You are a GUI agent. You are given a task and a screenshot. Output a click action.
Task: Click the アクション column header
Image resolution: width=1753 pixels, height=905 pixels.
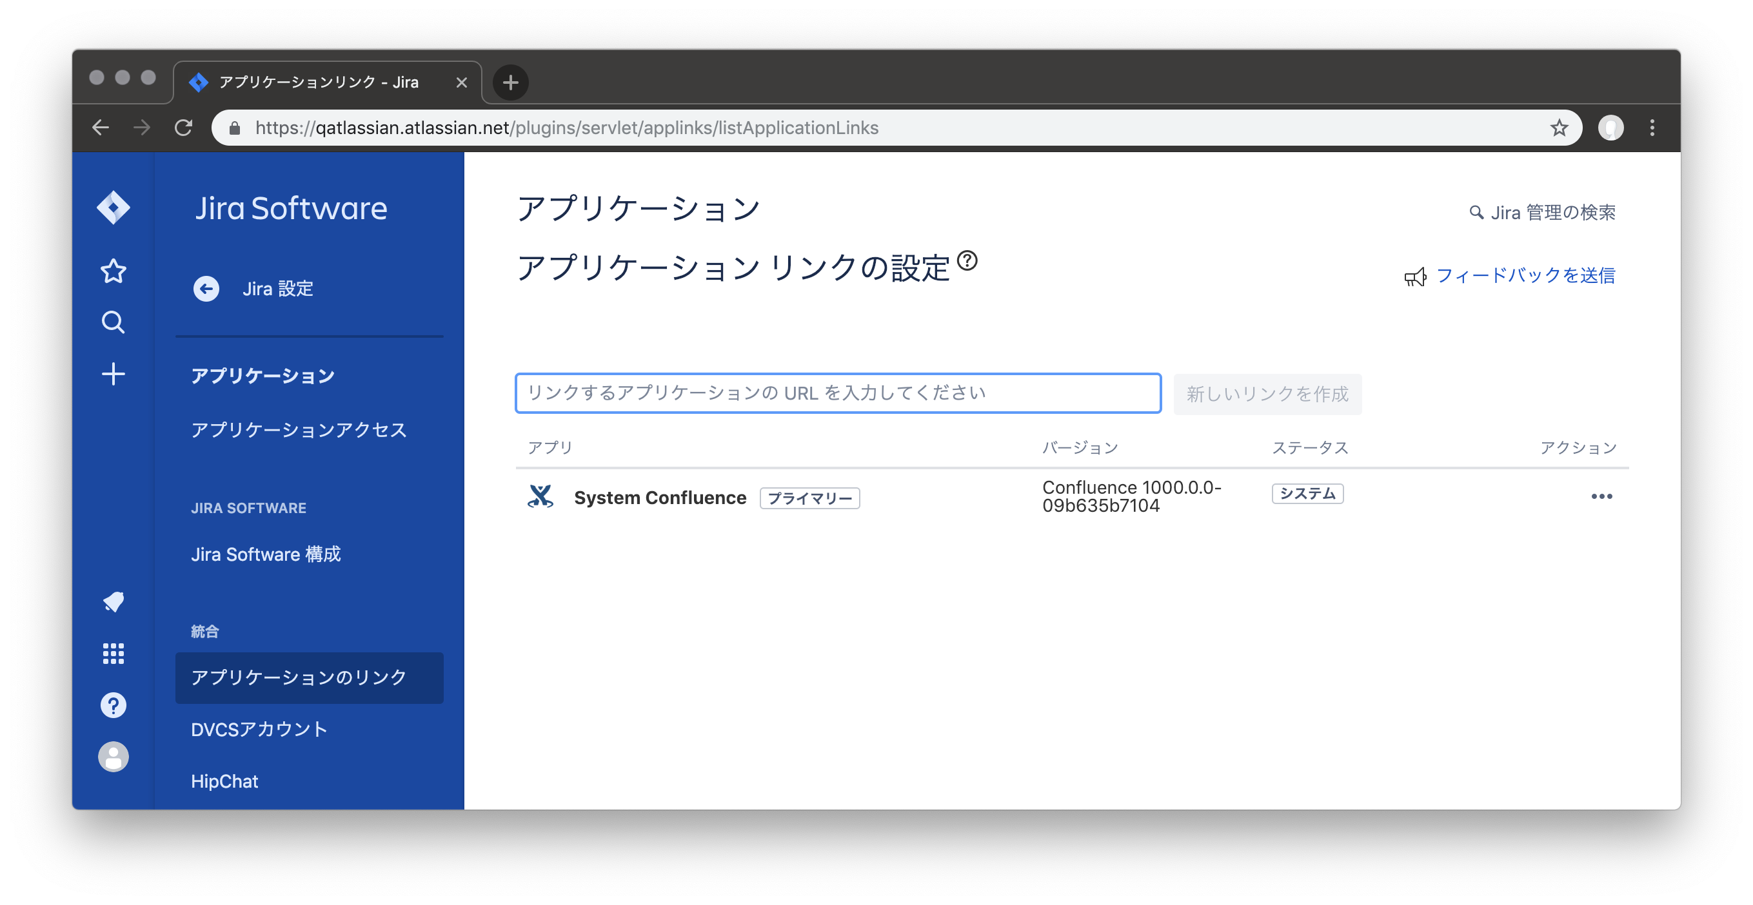[x=1578, y=447]
